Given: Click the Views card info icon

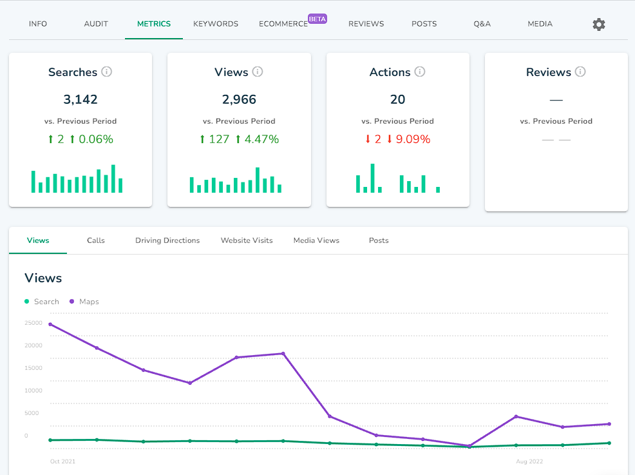Looking at the screenshot, I should 258,72.
